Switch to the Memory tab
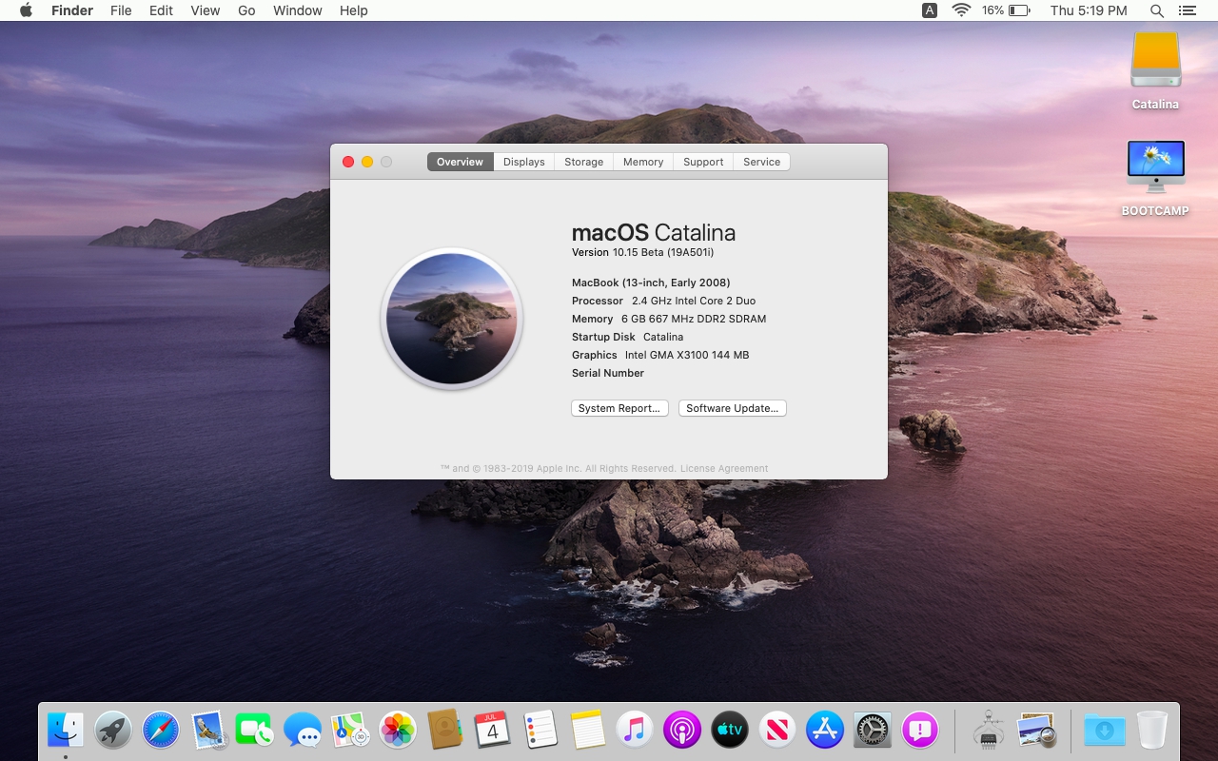The image size is (1218, 761). [x=643, y=162]
